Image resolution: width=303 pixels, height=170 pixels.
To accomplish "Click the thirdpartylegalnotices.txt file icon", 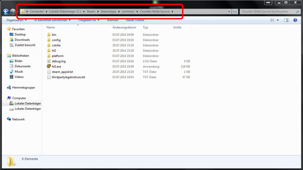I will 49,77.
